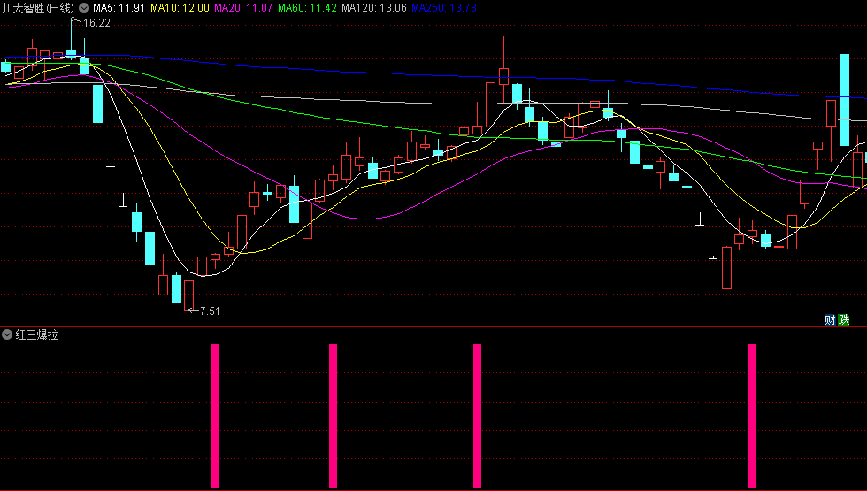Click the 16.22 high price marker
Image resolution: width=867 pixels, height=491 pixels.
(96, 23)
